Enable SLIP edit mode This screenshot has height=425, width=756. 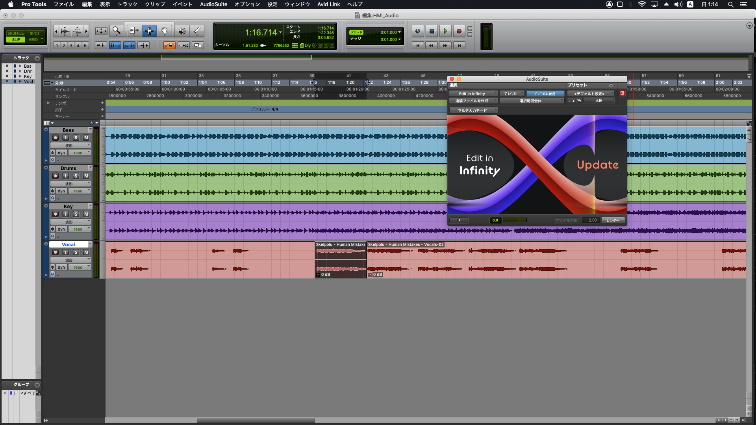click(16, 39)
